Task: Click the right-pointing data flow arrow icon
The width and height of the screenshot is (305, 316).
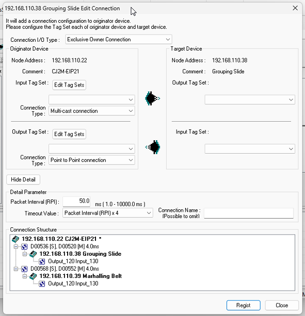Action: point(153,98)
